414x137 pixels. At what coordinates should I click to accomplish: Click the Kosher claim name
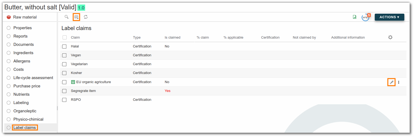pos(77,73)
